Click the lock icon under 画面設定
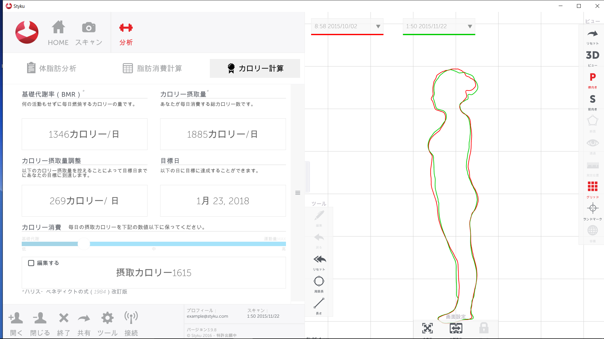The image size is (604, 339). click(x=484, y=328)
